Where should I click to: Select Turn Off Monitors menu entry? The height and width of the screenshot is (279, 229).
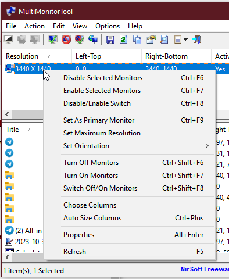click(x=130, y=163)
